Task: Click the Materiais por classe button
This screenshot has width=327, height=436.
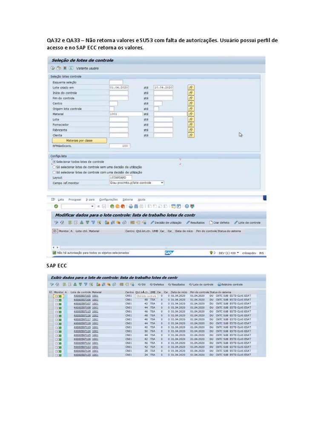Action: [x=80, y=141]
